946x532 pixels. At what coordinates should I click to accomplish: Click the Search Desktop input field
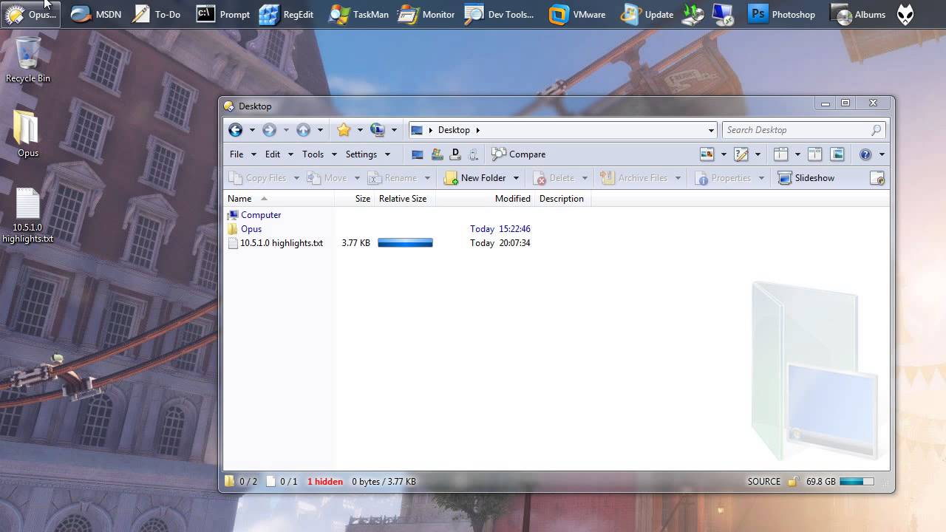794,130
